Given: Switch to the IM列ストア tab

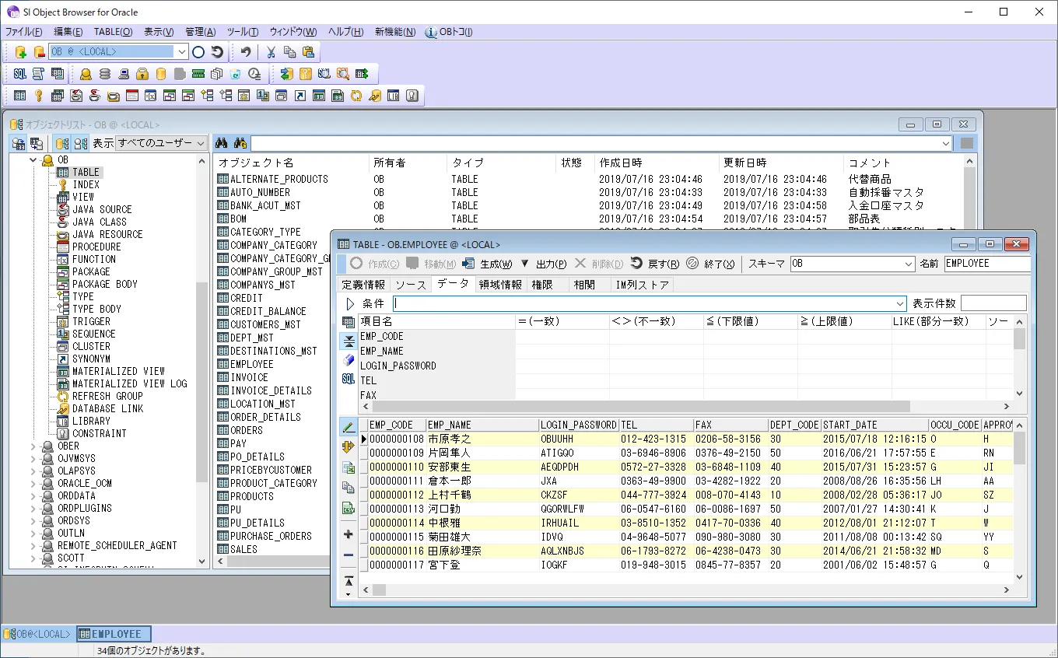Looking at the screenshot, I should click(642, 285).
